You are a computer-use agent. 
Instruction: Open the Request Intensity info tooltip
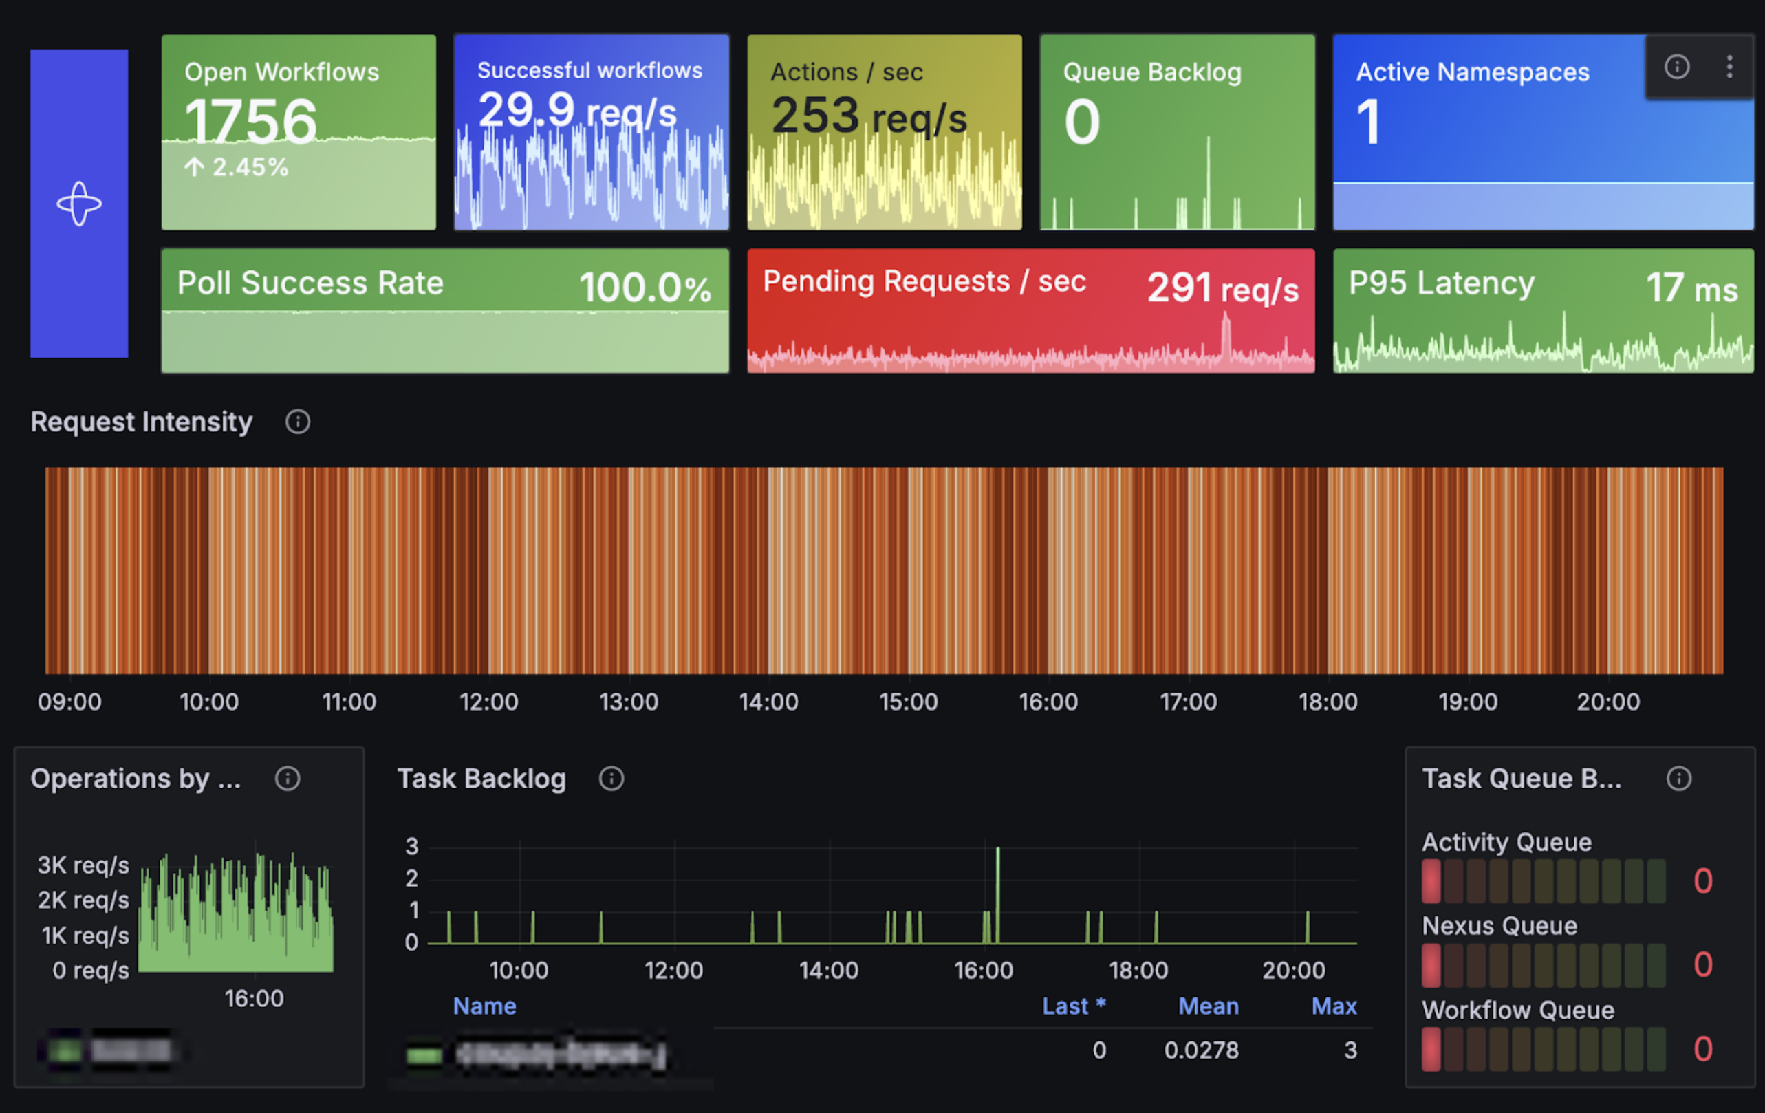[x=298, y=422]
